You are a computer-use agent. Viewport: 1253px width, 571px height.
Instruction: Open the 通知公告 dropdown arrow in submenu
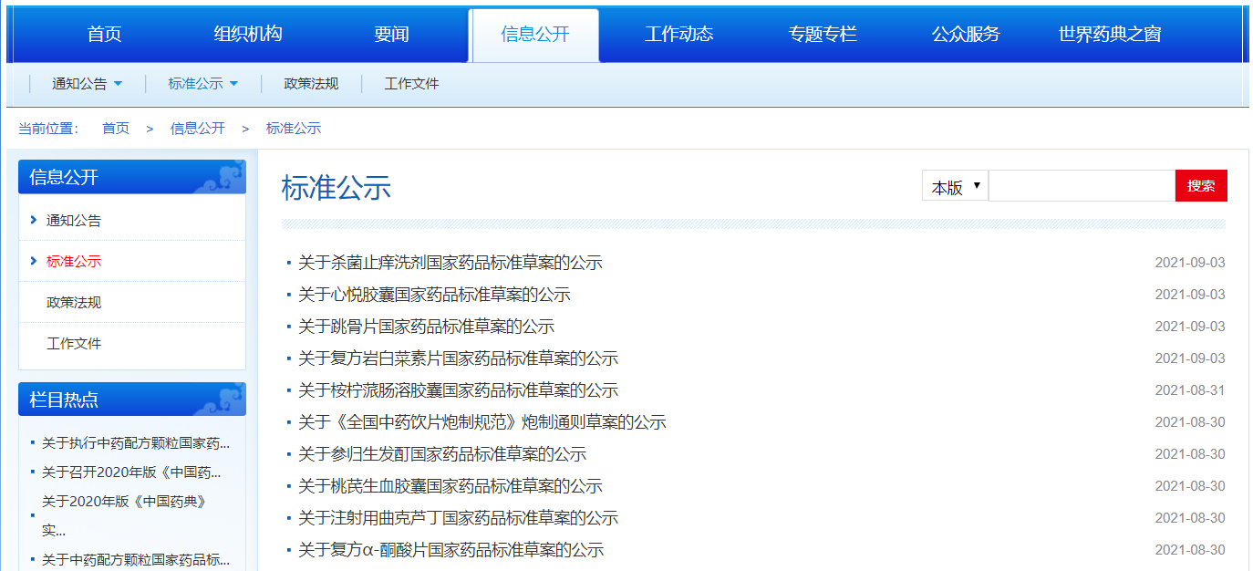[118, 84]
